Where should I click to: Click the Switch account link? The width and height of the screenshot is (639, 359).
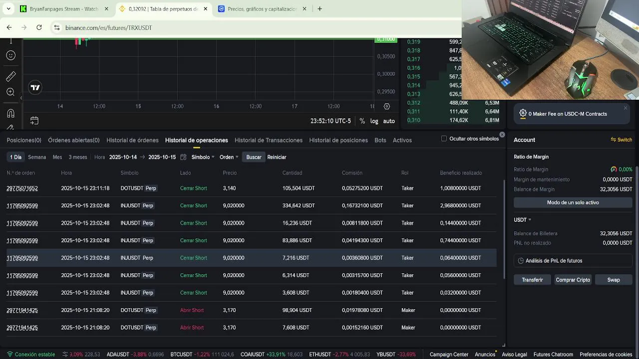pos(622,140)
